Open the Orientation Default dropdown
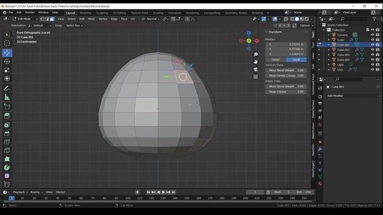This screenshot has height=215, width=383. [x=40, y=26]
